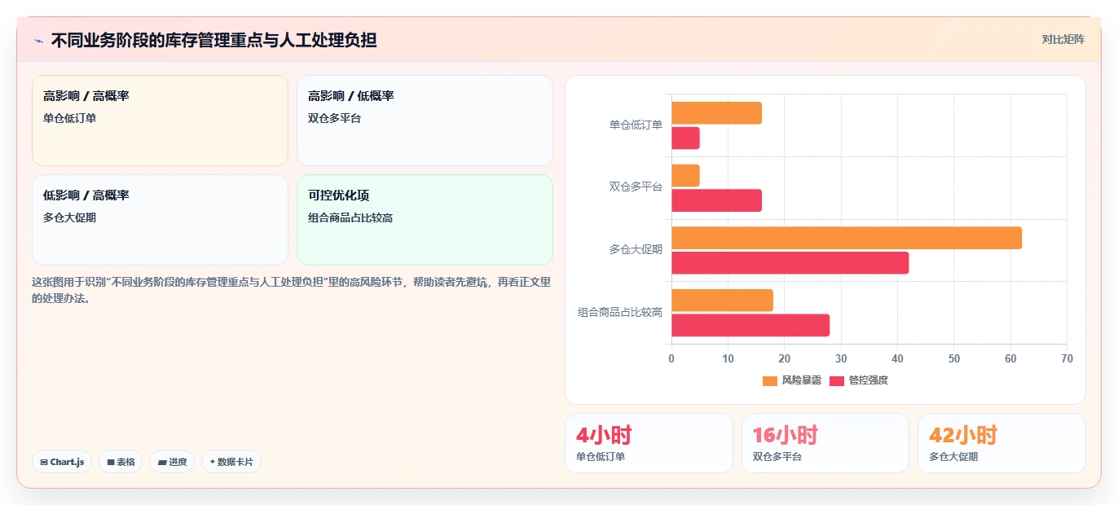Click the lightning icon beside the title
Viewport: 1118px width, 505px height.
[x=38, y=41]
